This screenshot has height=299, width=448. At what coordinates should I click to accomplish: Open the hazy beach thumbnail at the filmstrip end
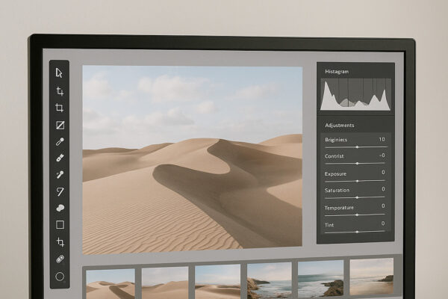click(x=372, y=277)
